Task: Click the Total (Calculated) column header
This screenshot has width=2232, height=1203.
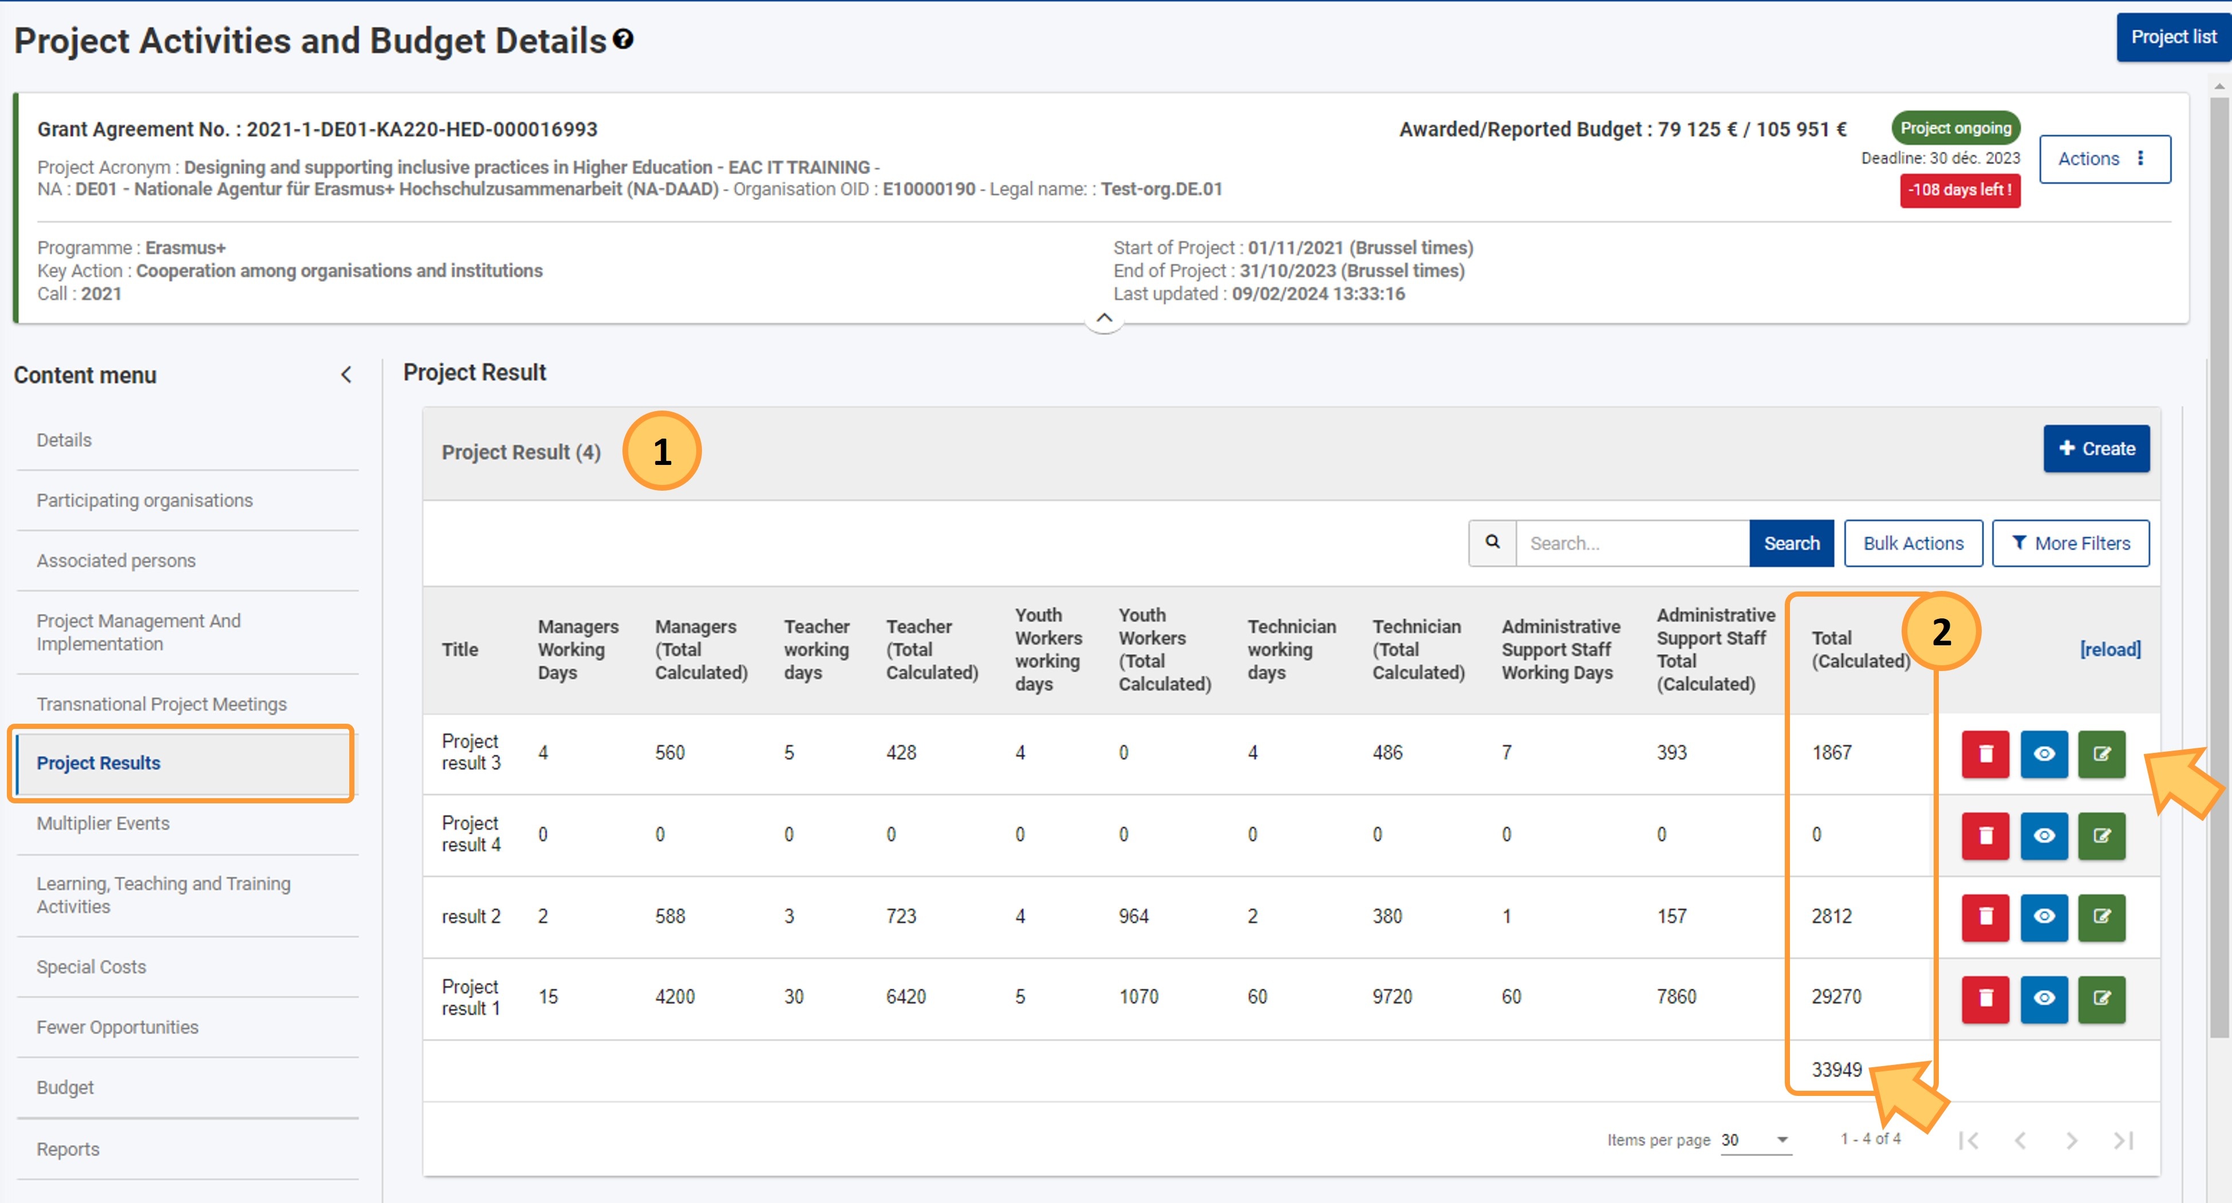Action: tap(1860, 649)
